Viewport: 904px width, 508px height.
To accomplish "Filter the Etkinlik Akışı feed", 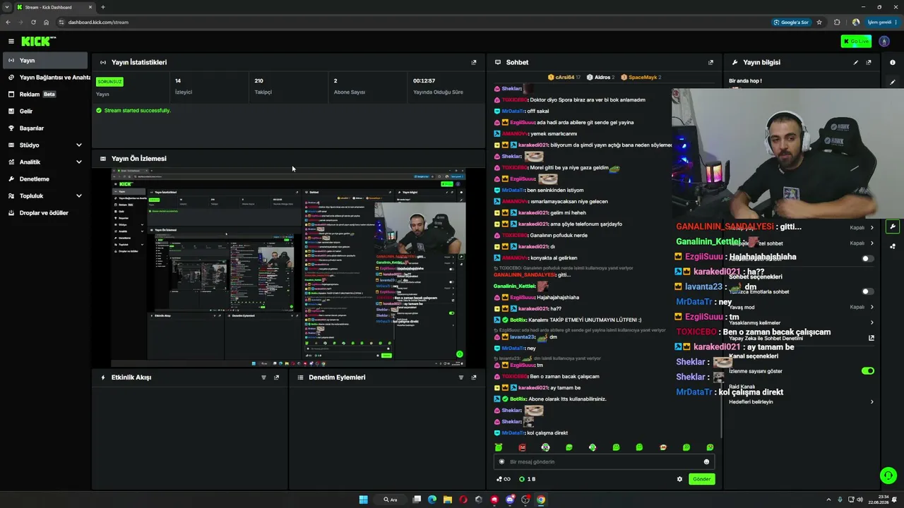I will tap(263, 377).
